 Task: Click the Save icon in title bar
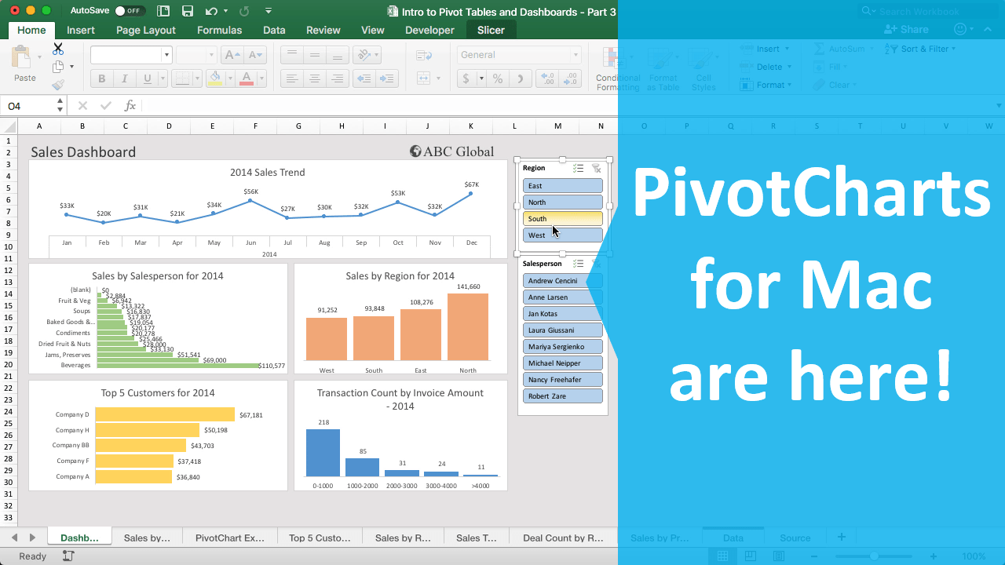188,11
